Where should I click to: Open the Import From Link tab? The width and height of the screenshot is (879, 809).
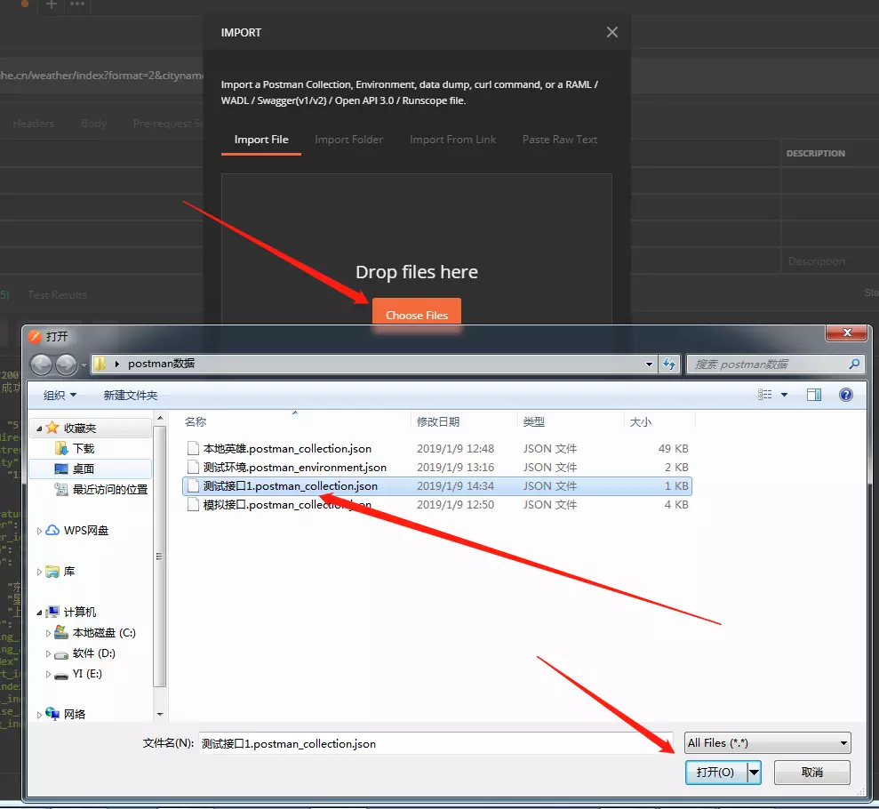click(x=453, y=140)
